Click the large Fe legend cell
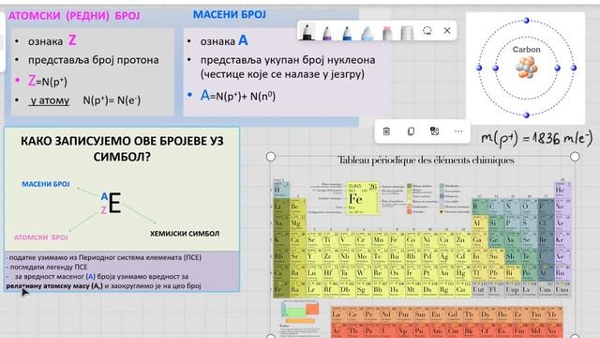The height and width of the screenshot is (338, 600). click(363, 198)
